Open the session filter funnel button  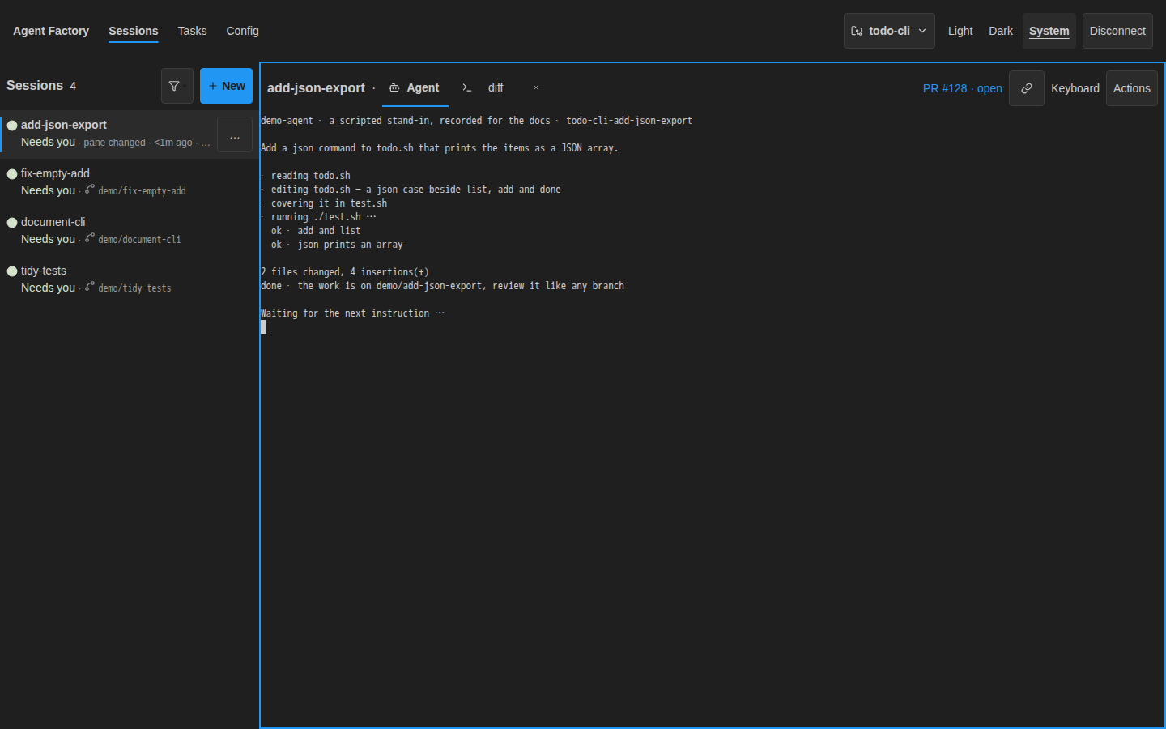pyautogui.click(x=177, y=86)
